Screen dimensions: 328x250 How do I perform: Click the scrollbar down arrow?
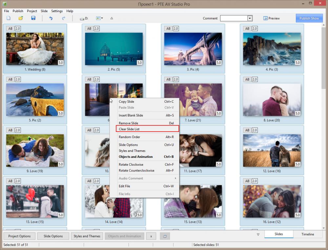[x=324, y=228]
